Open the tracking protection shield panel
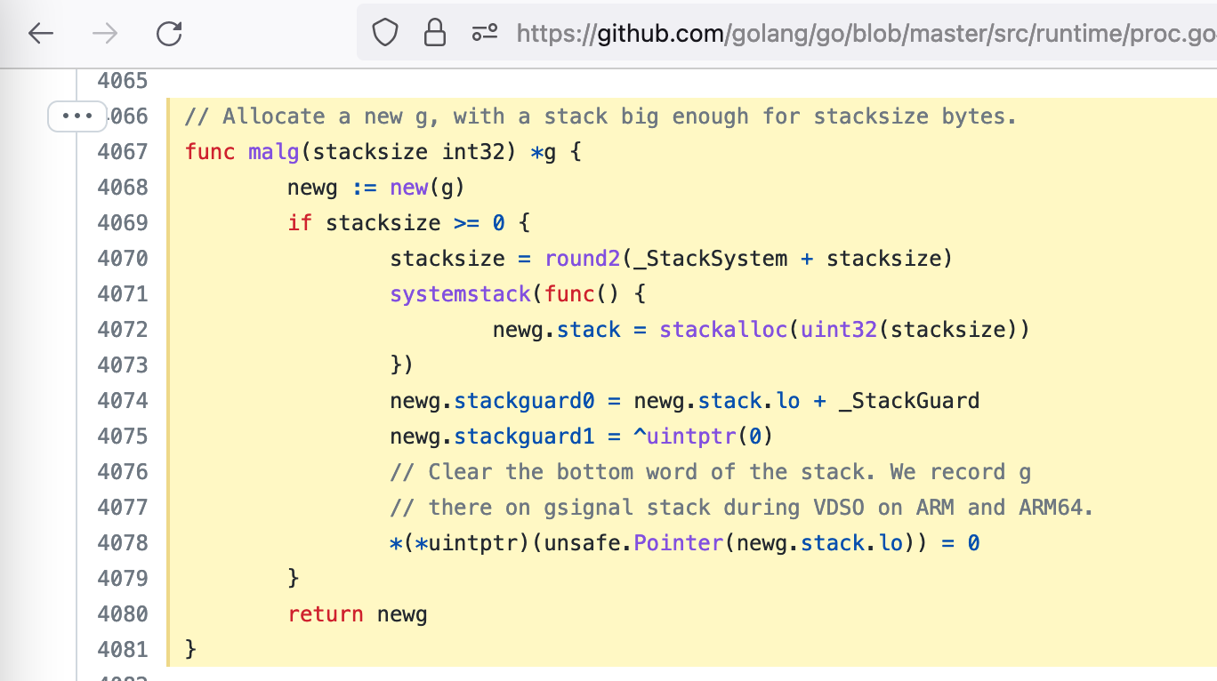 point(384,33)
